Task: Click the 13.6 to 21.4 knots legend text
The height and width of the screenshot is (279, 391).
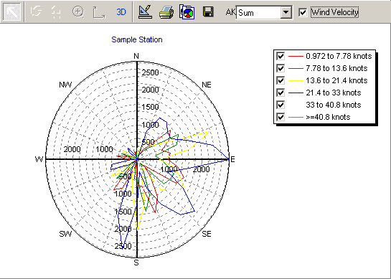Action: [x=336, y=80]
